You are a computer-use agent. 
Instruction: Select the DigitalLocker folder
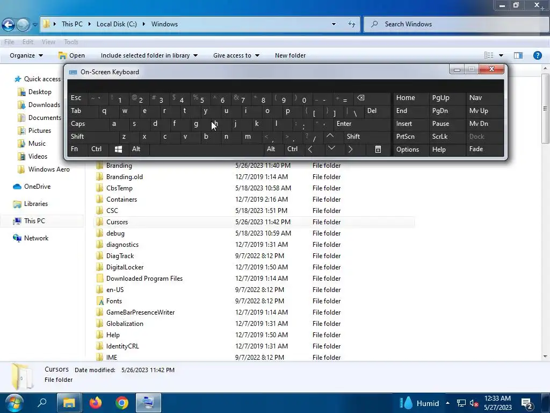(125, 267)
